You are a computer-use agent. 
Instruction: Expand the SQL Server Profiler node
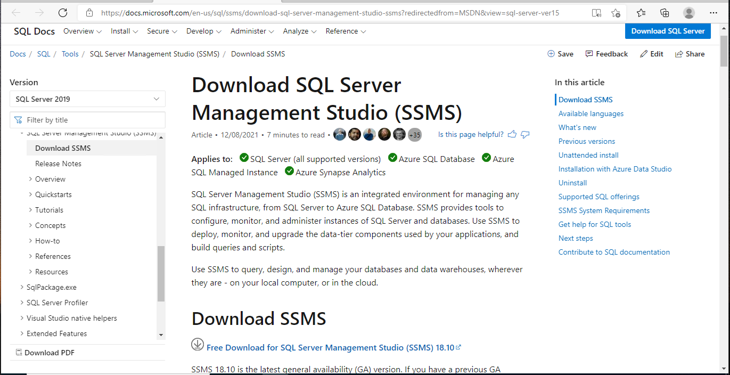[x=22, y=303]
